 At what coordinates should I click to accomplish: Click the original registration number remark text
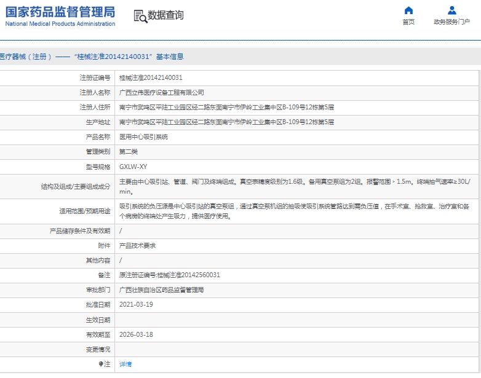tap(169, 275)
